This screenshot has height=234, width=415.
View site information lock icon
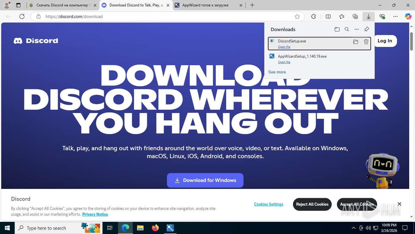38,16
